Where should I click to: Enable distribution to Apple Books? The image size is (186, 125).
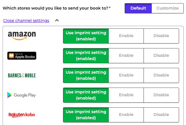coord(126,56)
